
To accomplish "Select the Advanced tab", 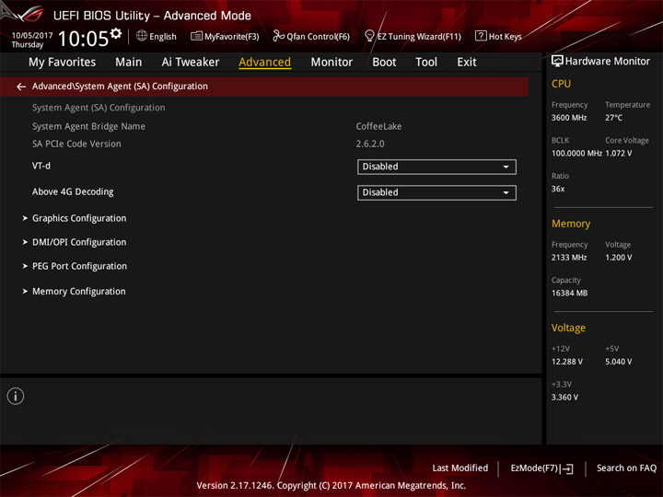I will click(264, 63).
